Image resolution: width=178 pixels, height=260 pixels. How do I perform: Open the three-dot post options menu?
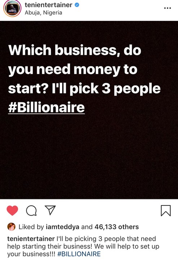click(x=168, y=8)
